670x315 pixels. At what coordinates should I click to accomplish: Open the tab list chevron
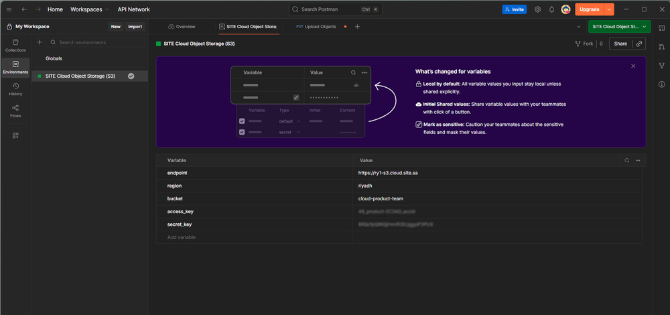(579, 27)
